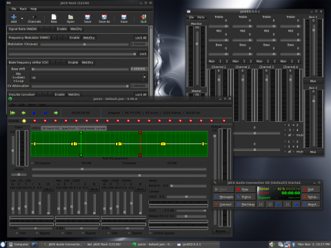Select the upper 'mute' radio in jackEQ

pyautogui.click(x=294, y=135)
